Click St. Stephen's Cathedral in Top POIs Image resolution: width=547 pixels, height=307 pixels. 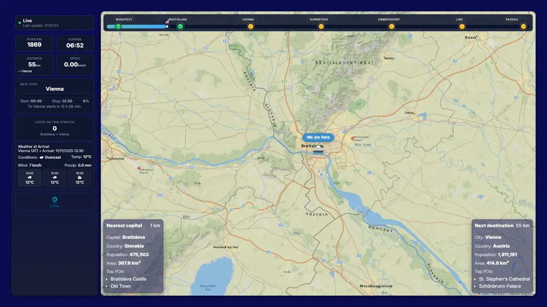pos(504,279)
